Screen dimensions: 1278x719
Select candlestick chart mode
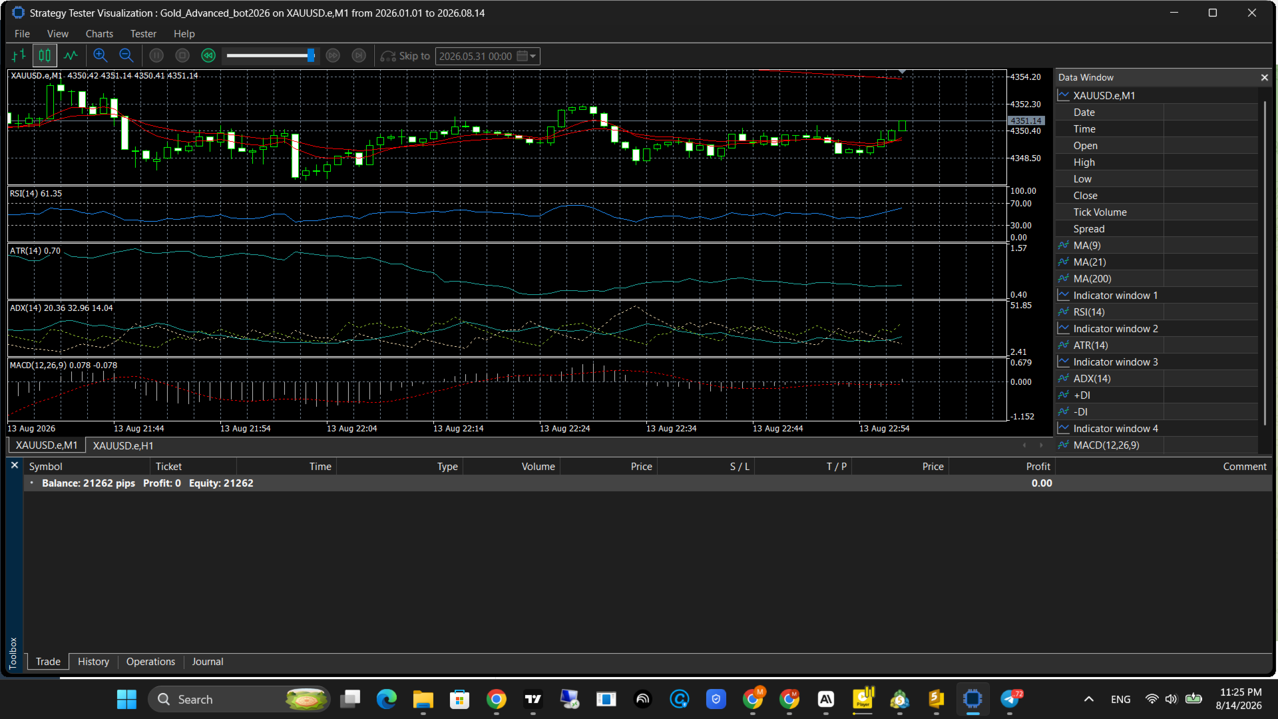pos(45,56)
